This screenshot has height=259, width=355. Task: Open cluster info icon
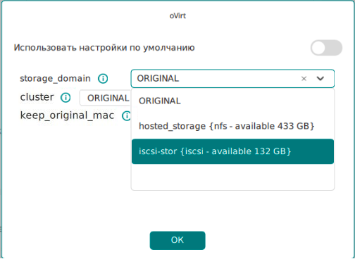(x=66, y=98)
